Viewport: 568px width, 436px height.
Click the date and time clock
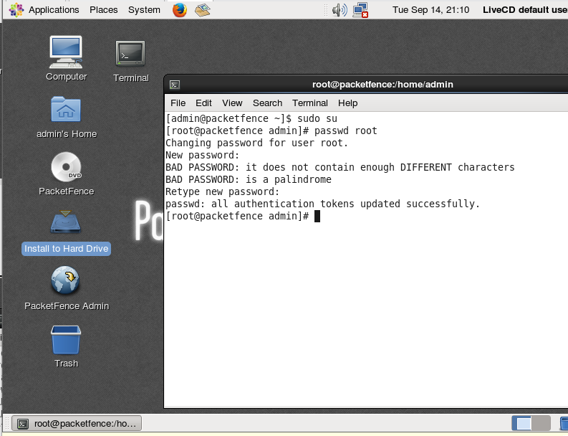[430, 10]
